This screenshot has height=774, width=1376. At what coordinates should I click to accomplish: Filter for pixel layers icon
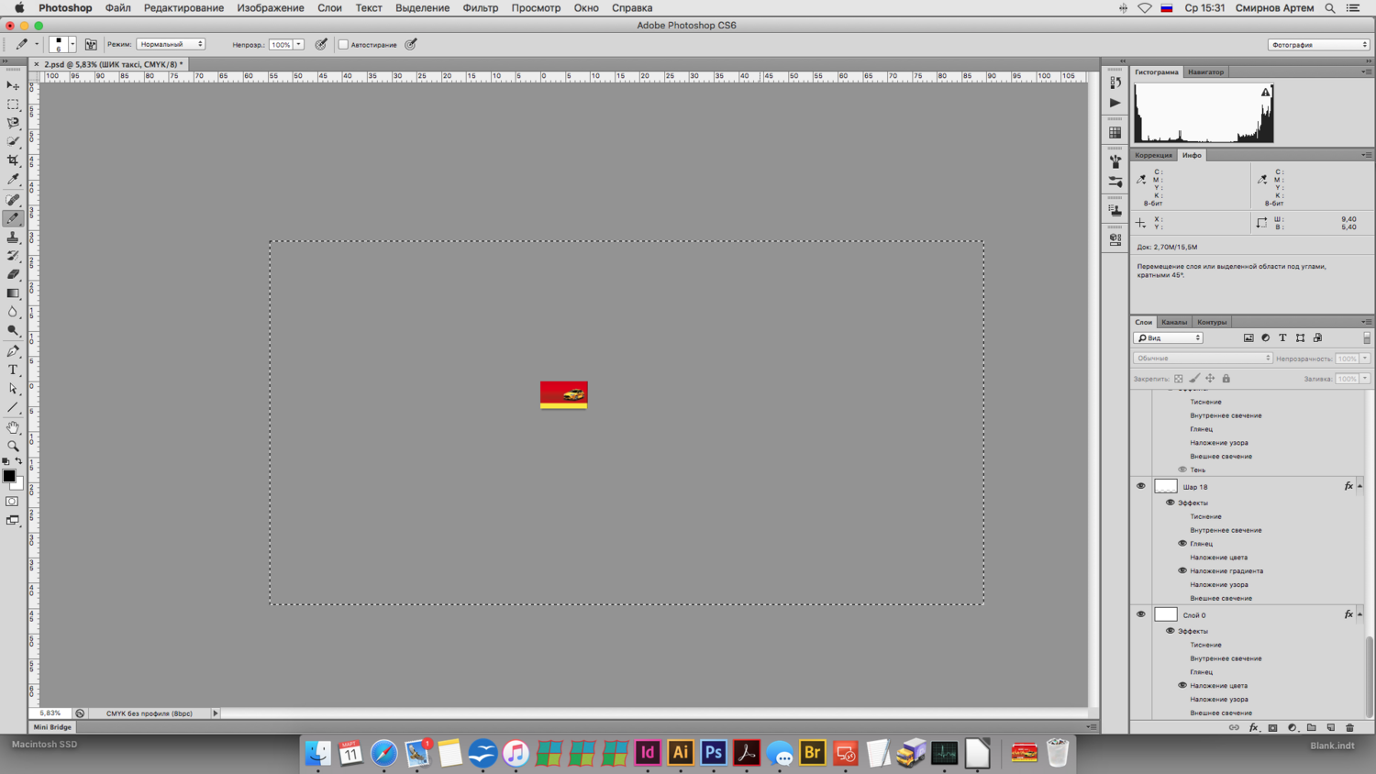pos(1248,338)
